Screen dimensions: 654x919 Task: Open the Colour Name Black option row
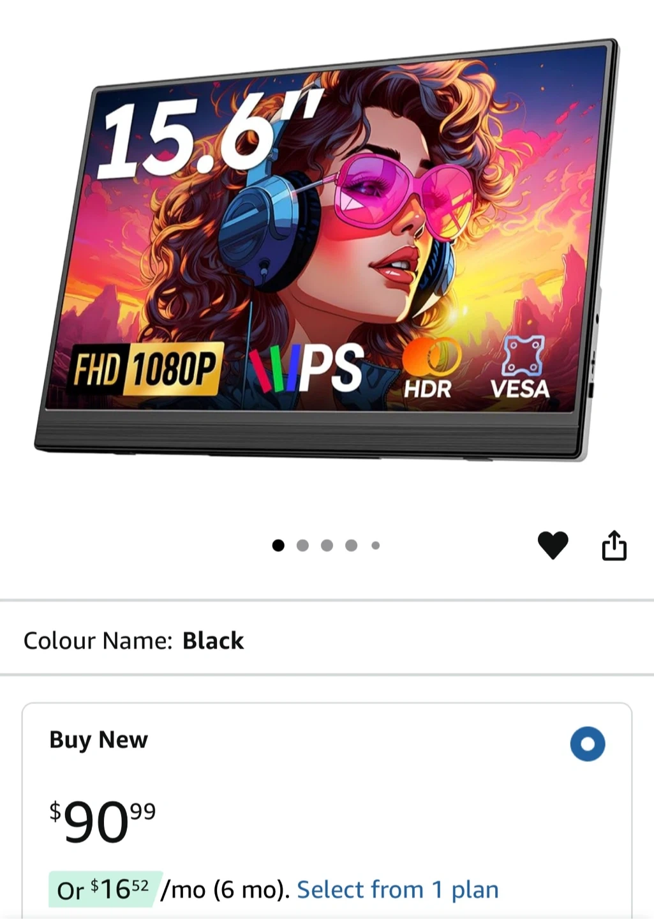[x=327, y=640]
